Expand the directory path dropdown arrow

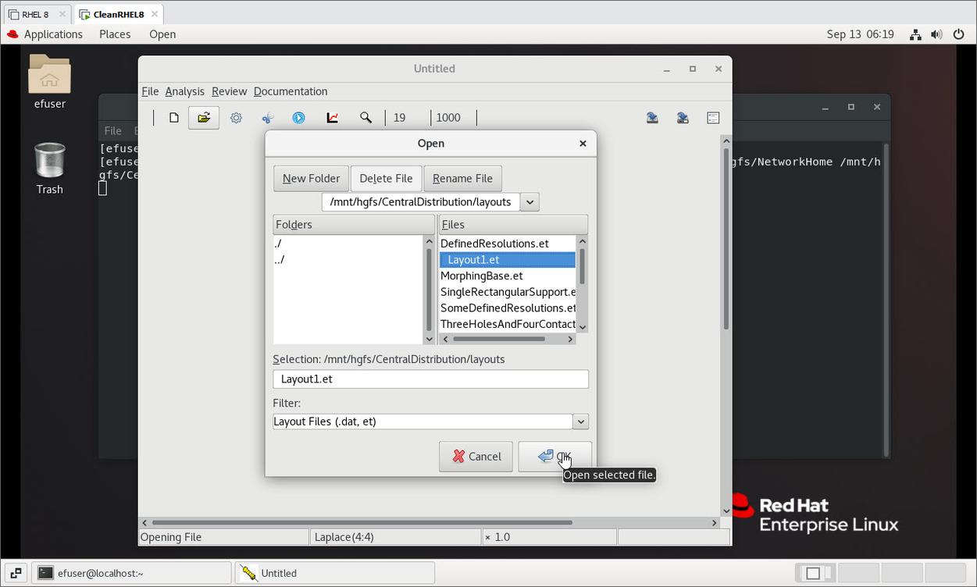point(530,202)
